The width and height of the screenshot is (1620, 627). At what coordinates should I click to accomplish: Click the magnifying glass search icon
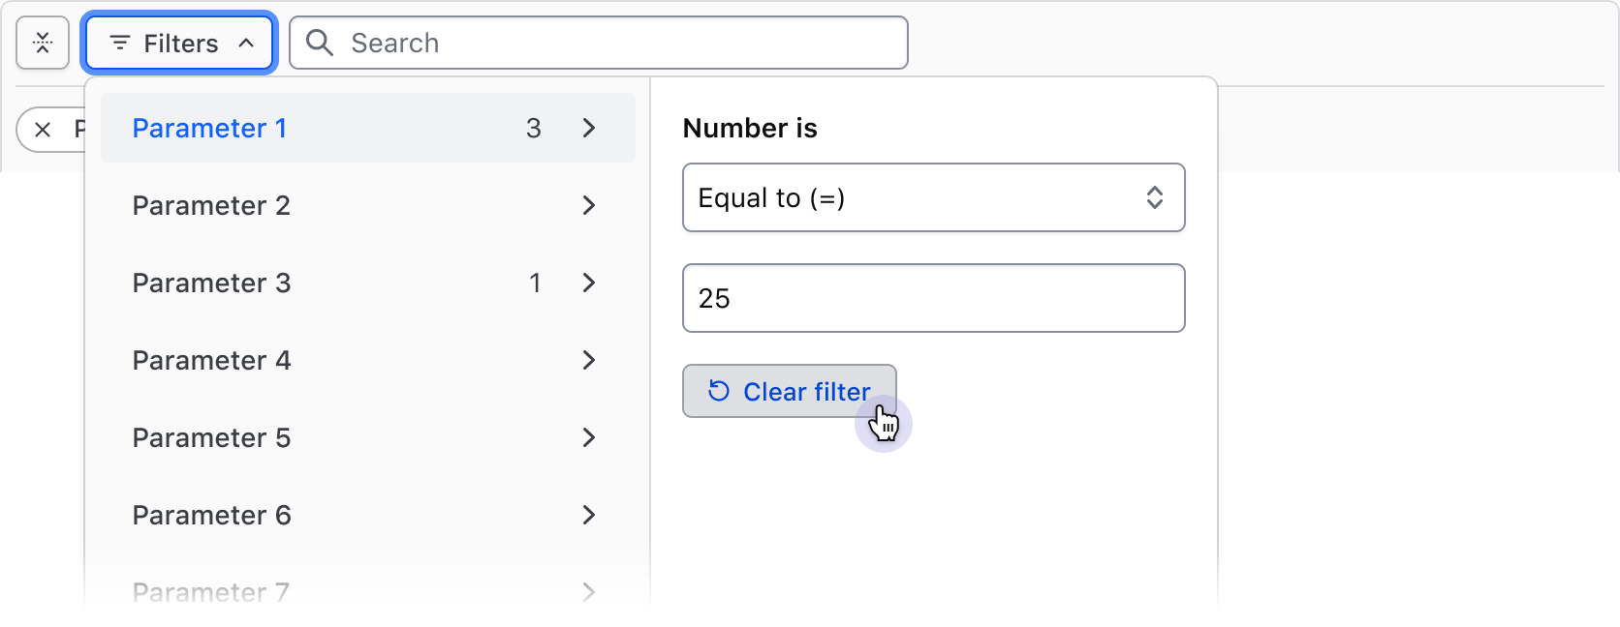pos(319,43)
